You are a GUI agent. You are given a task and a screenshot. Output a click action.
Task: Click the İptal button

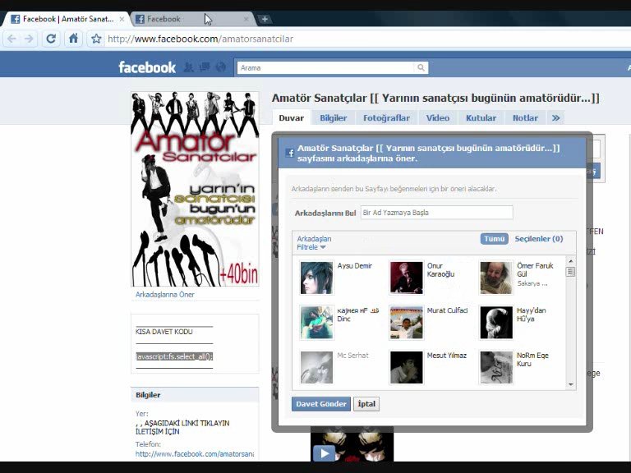coord(366,404)
